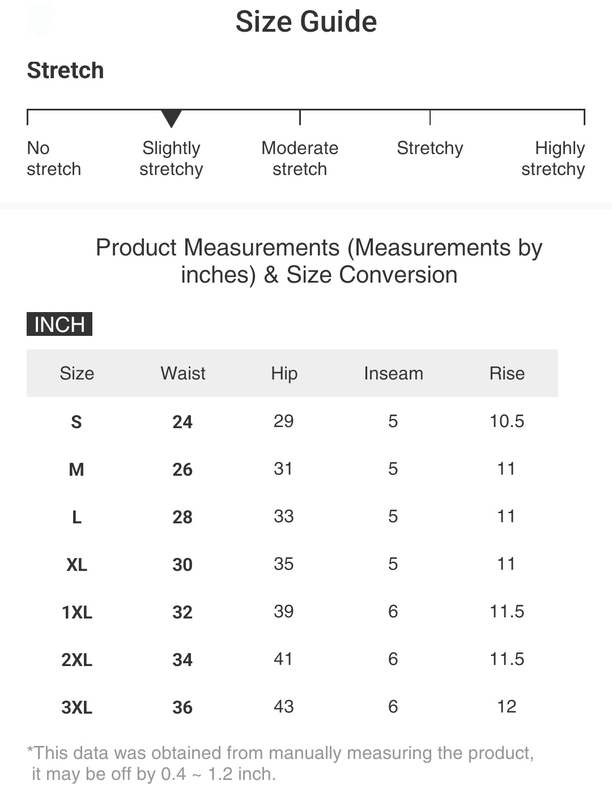This screenshot has height=785, width=612.
Task: Click the 10.5 rise value for size S
Action: pos(507,421)
